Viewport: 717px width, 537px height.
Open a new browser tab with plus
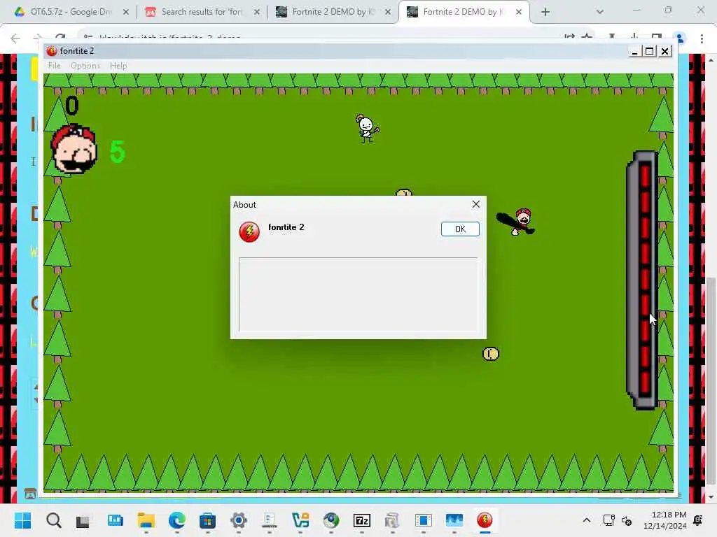[545, 12]
